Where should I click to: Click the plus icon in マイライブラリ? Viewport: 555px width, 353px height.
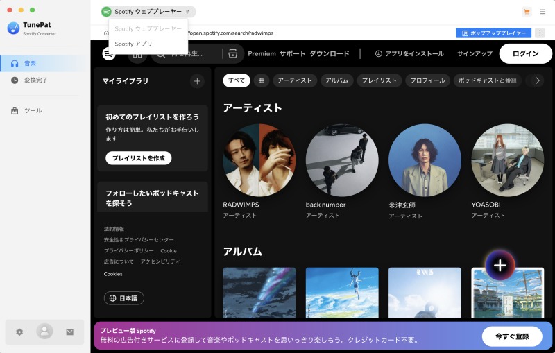pos(197,81)
